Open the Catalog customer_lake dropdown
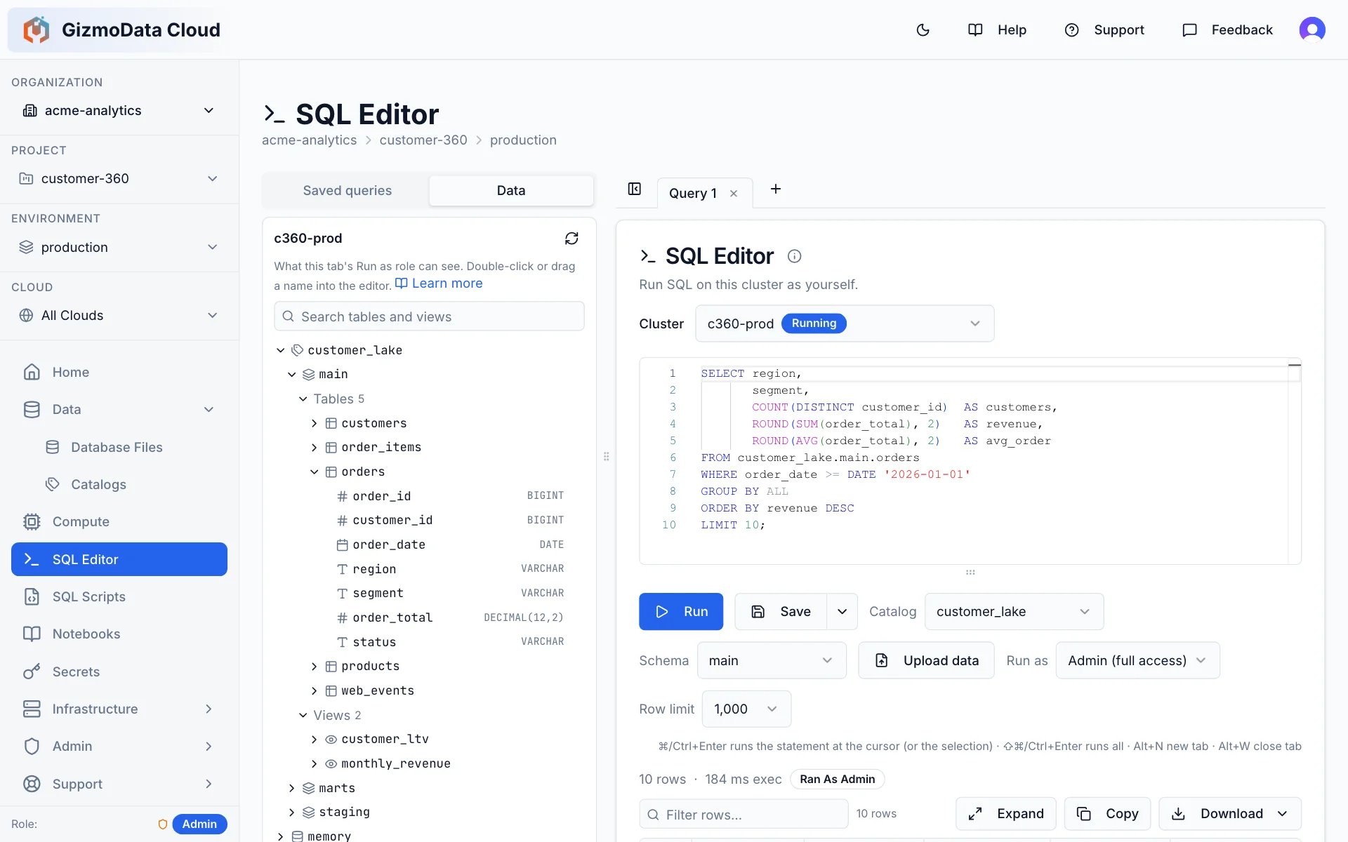 click(1014, 612)
